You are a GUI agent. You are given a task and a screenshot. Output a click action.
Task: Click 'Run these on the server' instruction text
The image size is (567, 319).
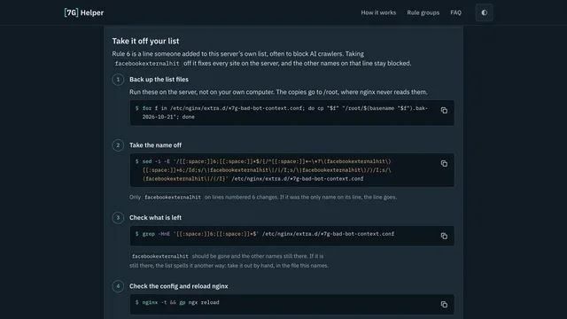(278, 92)
